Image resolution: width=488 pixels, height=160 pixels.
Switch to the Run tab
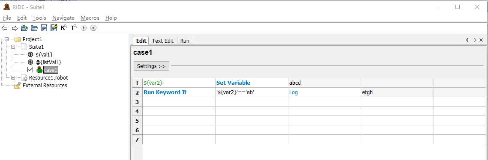tap(185, 41)
